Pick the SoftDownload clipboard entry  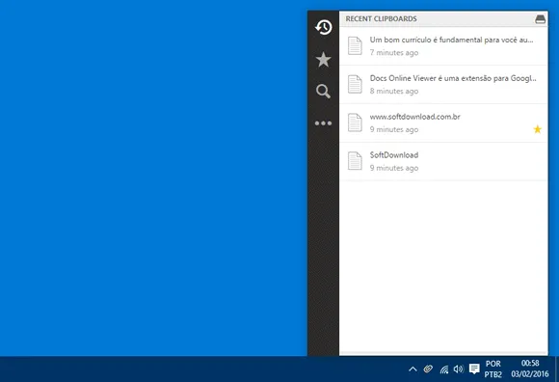pyautogui.click(x=443, y=161)
